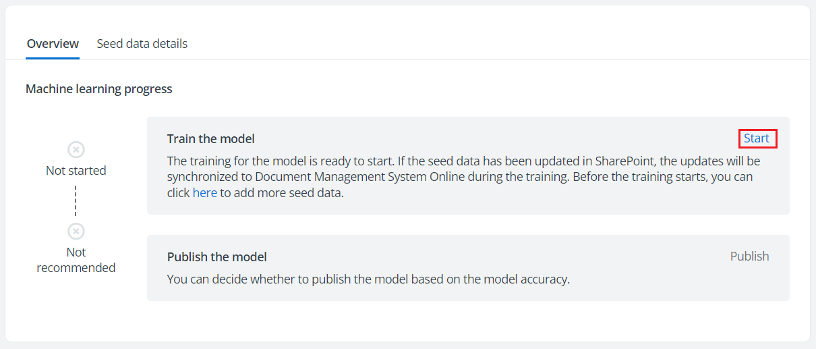Click the 'Not recommended' status label
The width and height of the screenshot is (816, 349).
[76, 260]
